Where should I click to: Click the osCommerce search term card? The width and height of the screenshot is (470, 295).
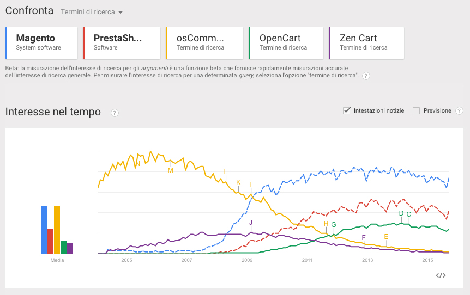click(x=204, y=42)
